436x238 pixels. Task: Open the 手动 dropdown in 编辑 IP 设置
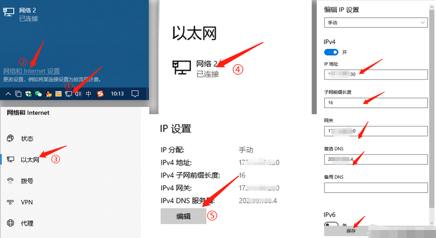(376, 23)
